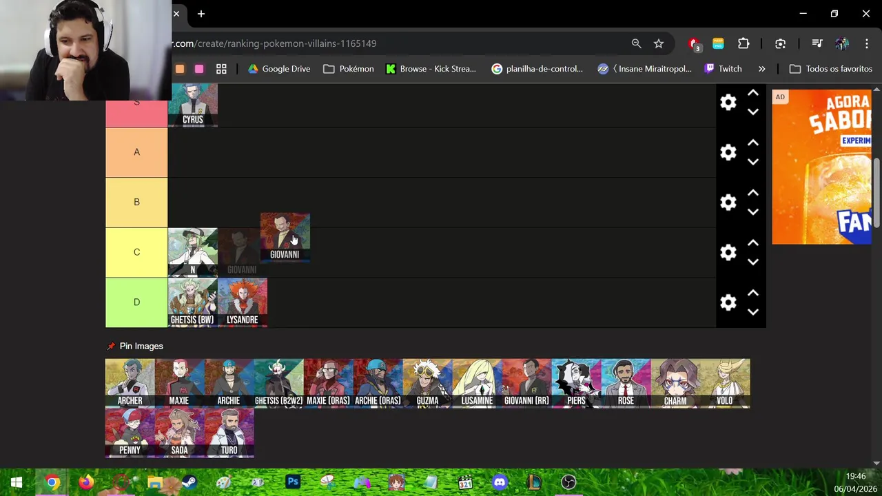Move D tier row up

pos(753,293)
